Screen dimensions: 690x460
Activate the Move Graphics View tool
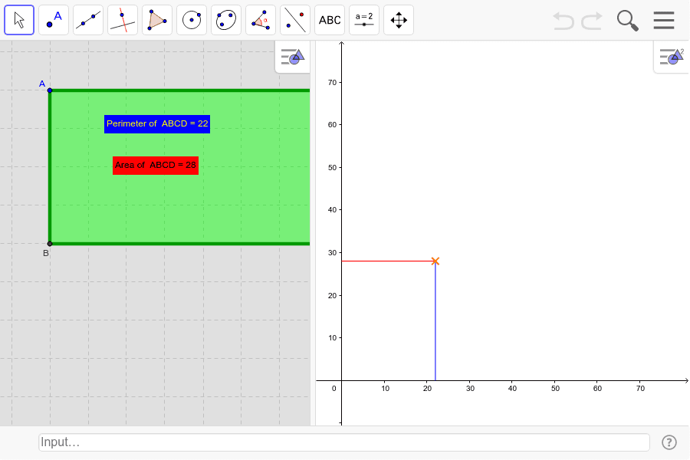pyautogui.click(x=398, y=19)
